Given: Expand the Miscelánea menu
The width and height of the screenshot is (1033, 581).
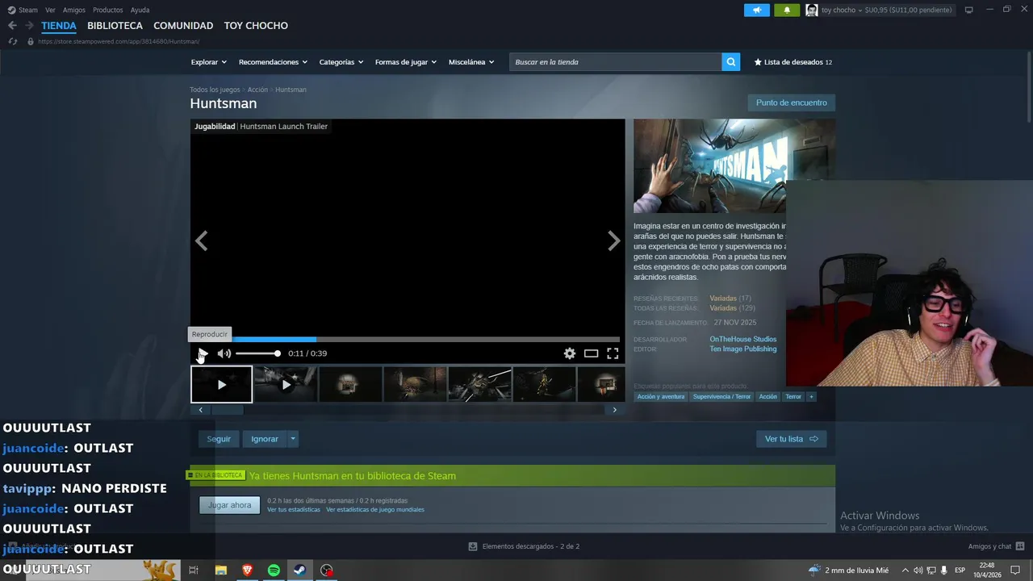Looking at the screenshot, I should 471,62.
